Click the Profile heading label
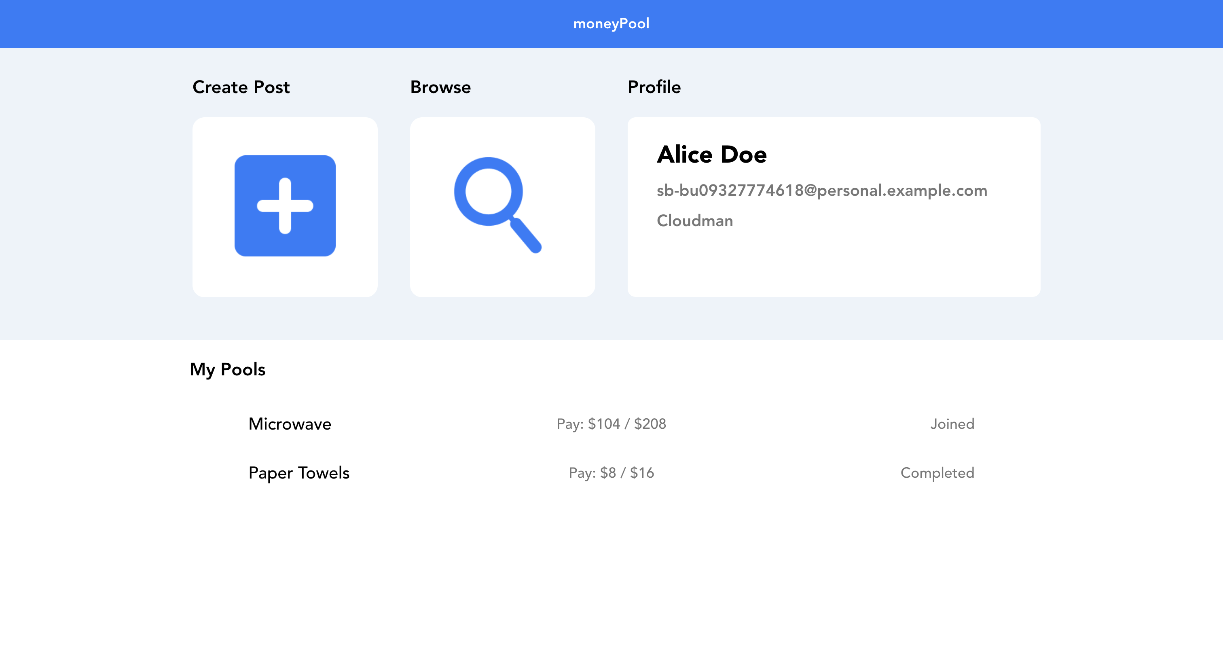The height and width of the screenshot is (665, 1223). pos(654,87)
